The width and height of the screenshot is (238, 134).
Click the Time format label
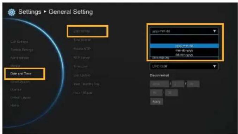[x=82, y=40]
